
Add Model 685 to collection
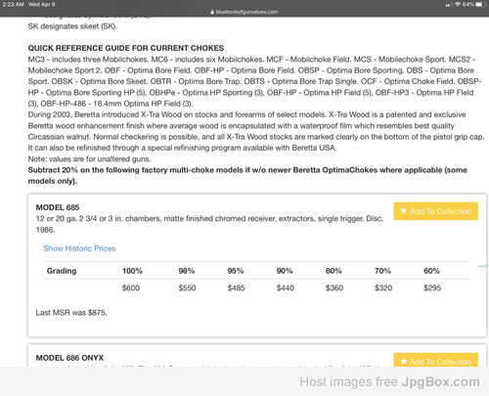tap(436, 211)
